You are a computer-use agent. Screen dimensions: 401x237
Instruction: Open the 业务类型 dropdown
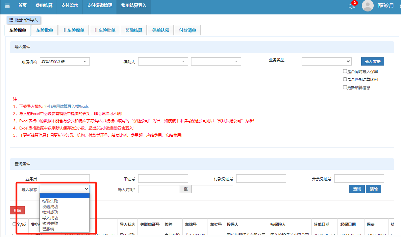[x=326, y=61]
